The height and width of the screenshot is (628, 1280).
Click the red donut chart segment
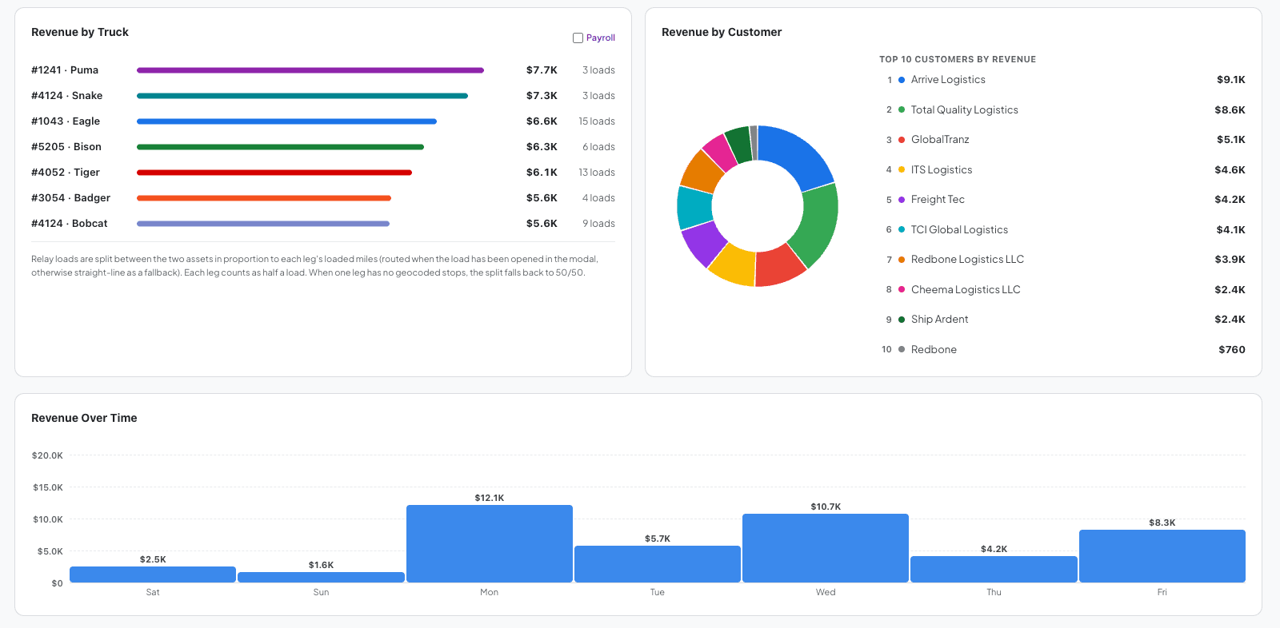tap(780, 268)
